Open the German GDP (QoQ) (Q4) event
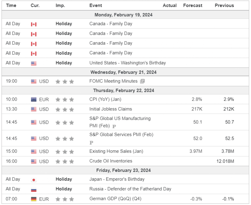Image resolution: width=251 pixels, height=205 pixels. click(115, 199)
